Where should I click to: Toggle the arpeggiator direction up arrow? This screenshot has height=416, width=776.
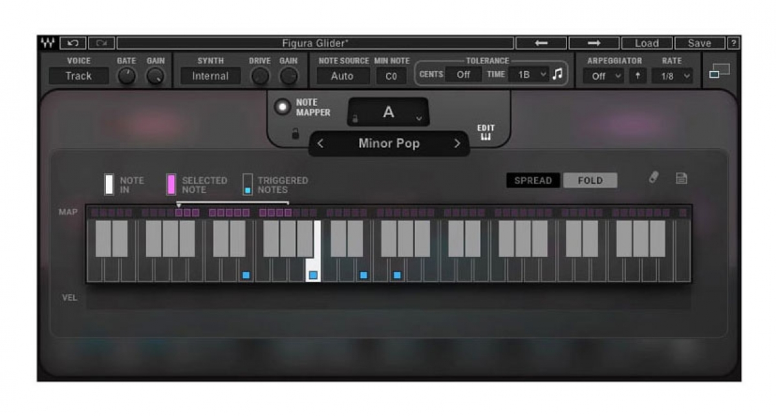pos(638,76)
